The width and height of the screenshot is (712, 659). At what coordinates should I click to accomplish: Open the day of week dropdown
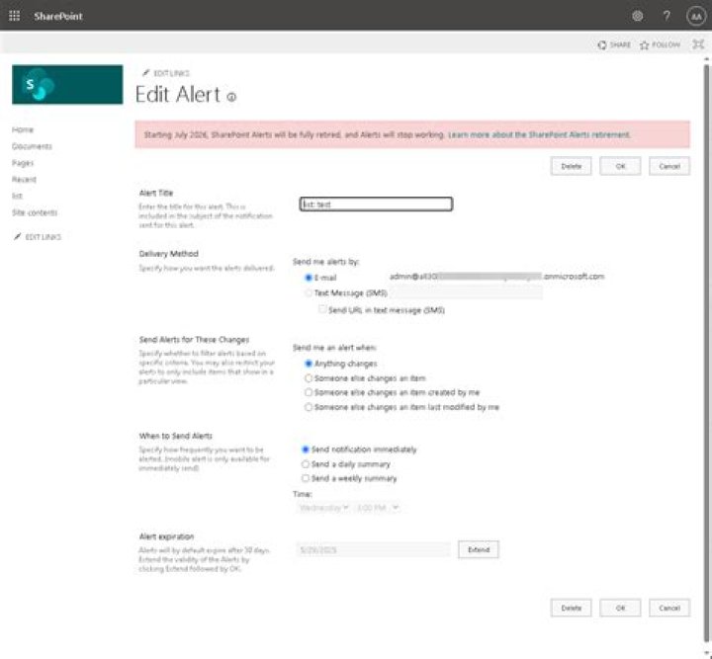pyautogui.click(x=323, y=508)
